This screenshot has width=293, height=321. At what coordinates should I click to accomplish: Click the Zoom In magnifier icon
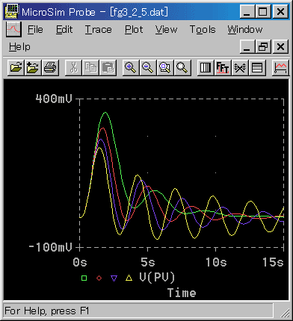(x=131, y=67)
